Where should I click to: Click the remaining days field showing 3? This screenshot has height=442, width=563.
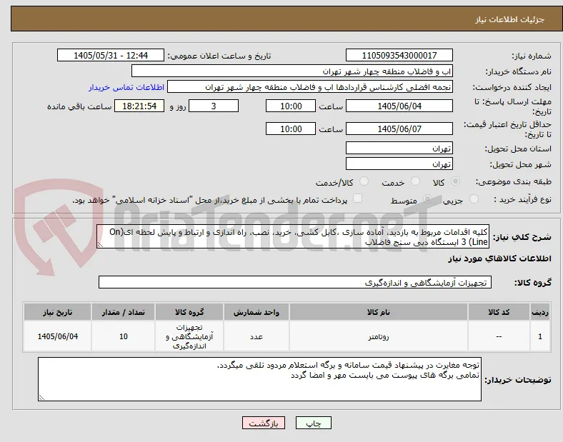pyautogui.click(x=214, y=106)
